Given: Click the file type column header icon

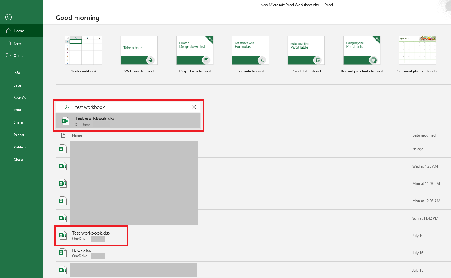Looking at the screenshot, I should coord(63,135).
